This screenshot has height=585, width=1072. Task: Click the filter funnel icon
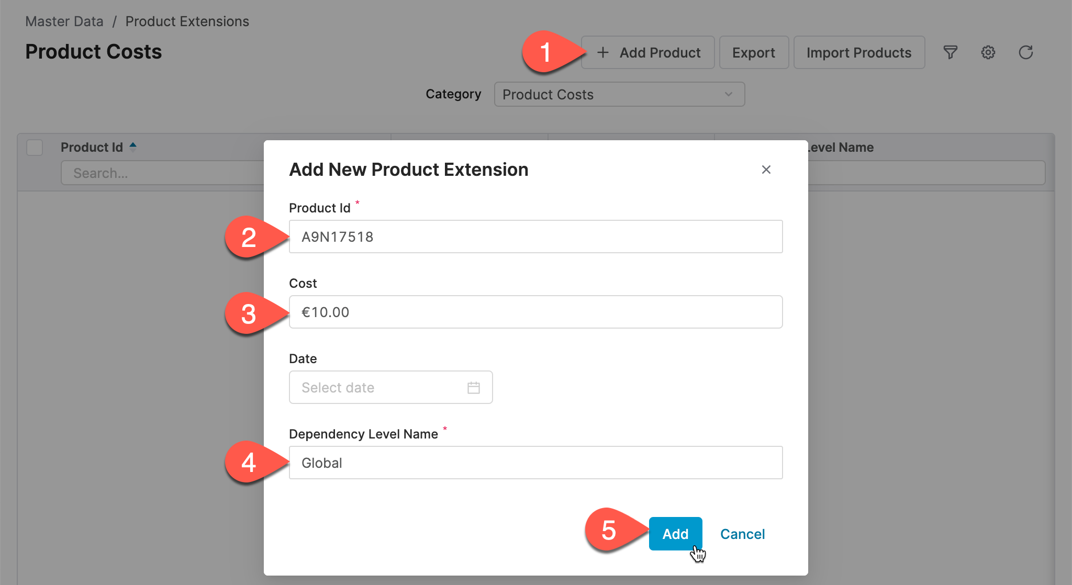pos(951,52)
